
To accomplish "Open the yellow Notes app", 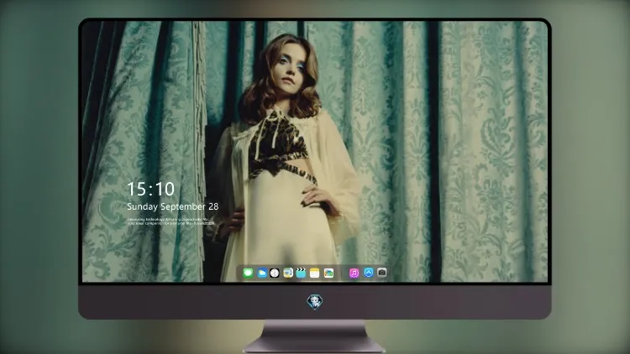I will tap(315, 273).
